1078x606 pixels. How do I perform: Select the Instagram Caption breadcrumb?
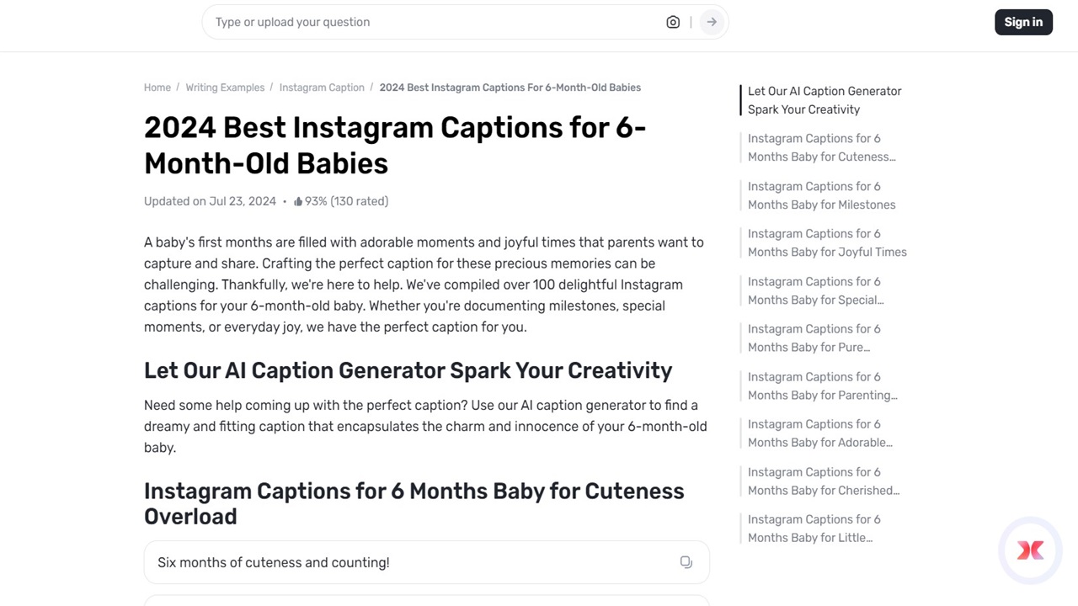tap(322, 88)
